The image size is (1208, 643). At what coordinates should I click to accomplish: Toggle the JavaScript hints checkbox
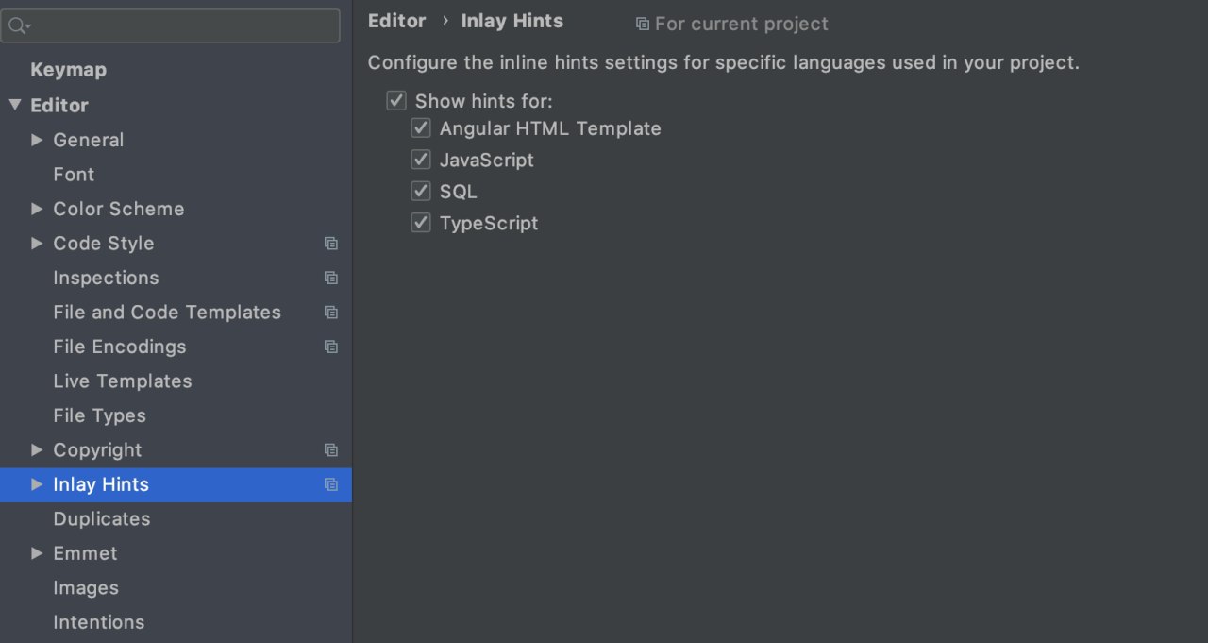[421, 160]
